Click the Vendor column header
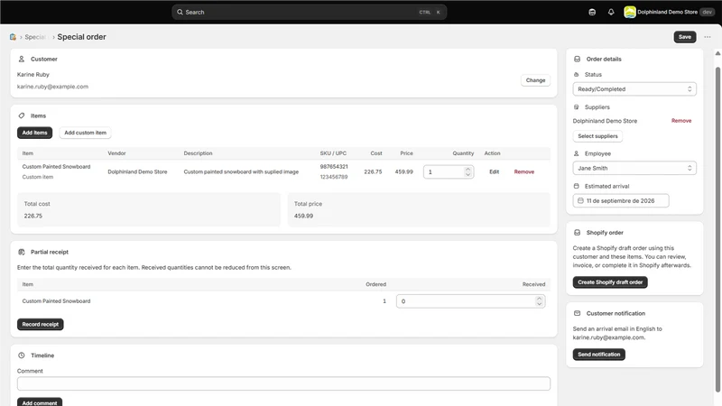This screenshot has width=722, height=406. [x=116, y=153]
